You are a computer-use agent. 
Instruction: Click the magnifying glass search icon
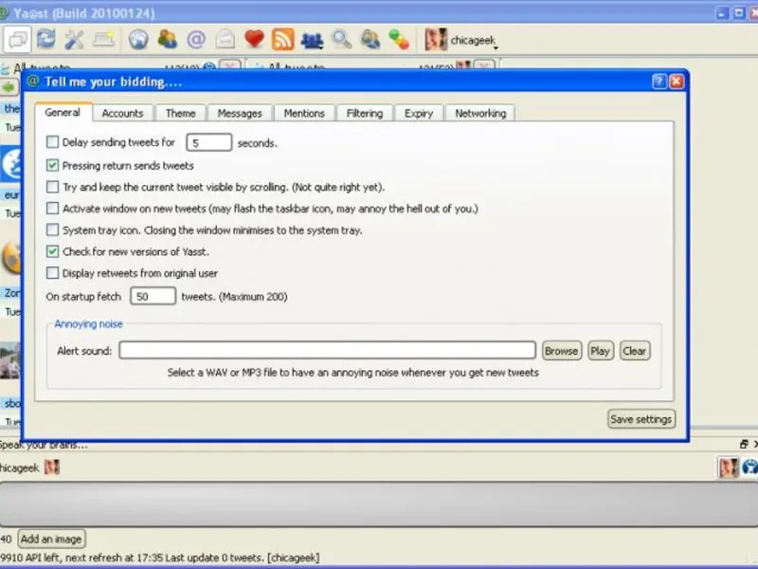(341, 39)
